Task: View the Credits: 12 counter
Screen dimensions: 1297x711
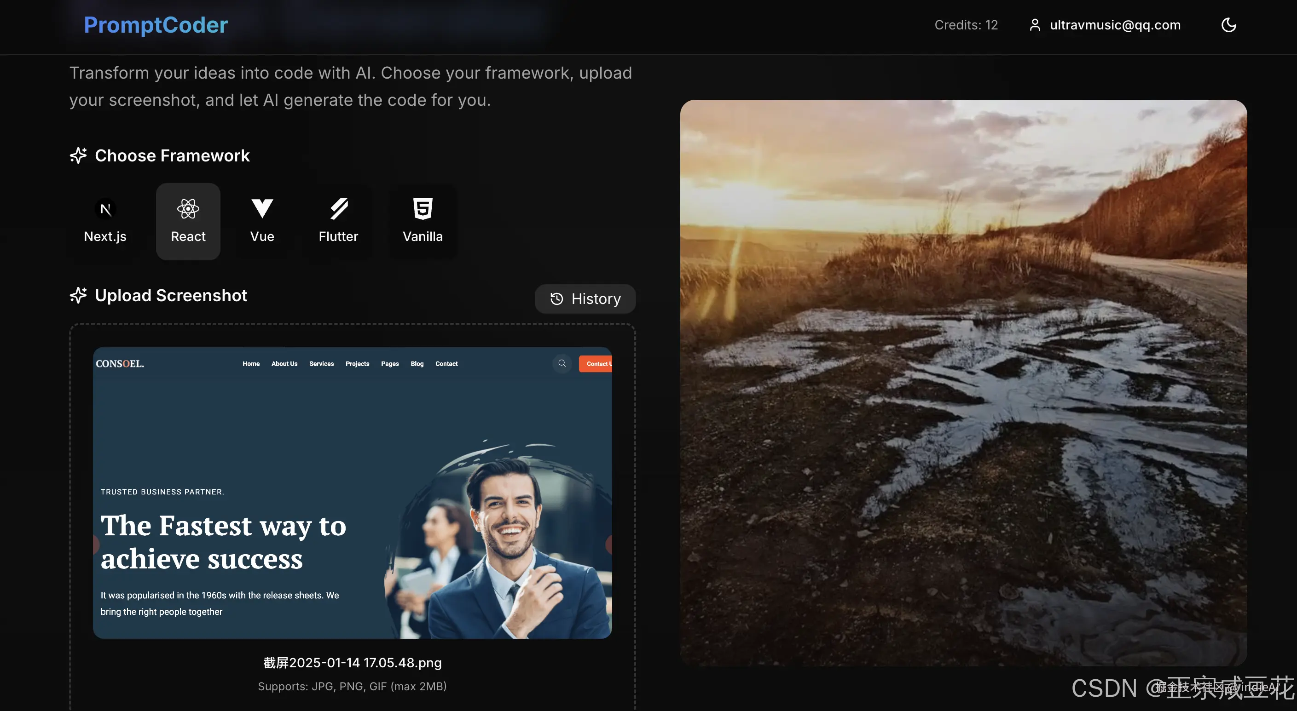Action: pos(966,25)
